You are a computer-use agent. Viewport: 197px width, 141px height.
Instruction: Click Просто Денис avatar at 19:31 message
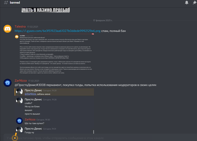(x=19, y=130)
